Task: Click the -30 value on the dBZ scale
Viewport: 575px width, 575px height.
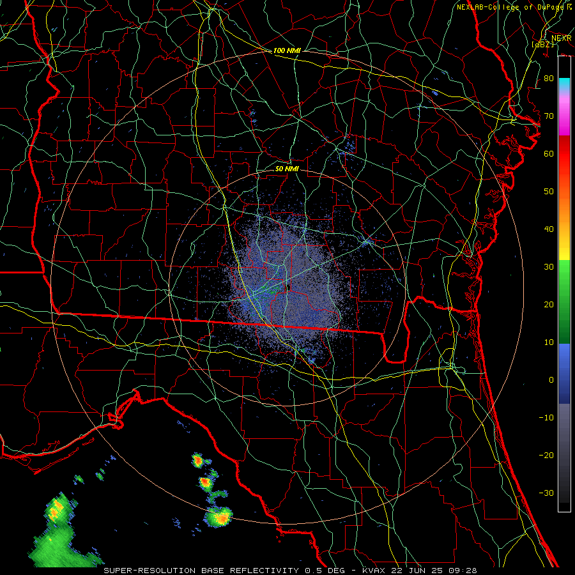Action: point(546,493)
